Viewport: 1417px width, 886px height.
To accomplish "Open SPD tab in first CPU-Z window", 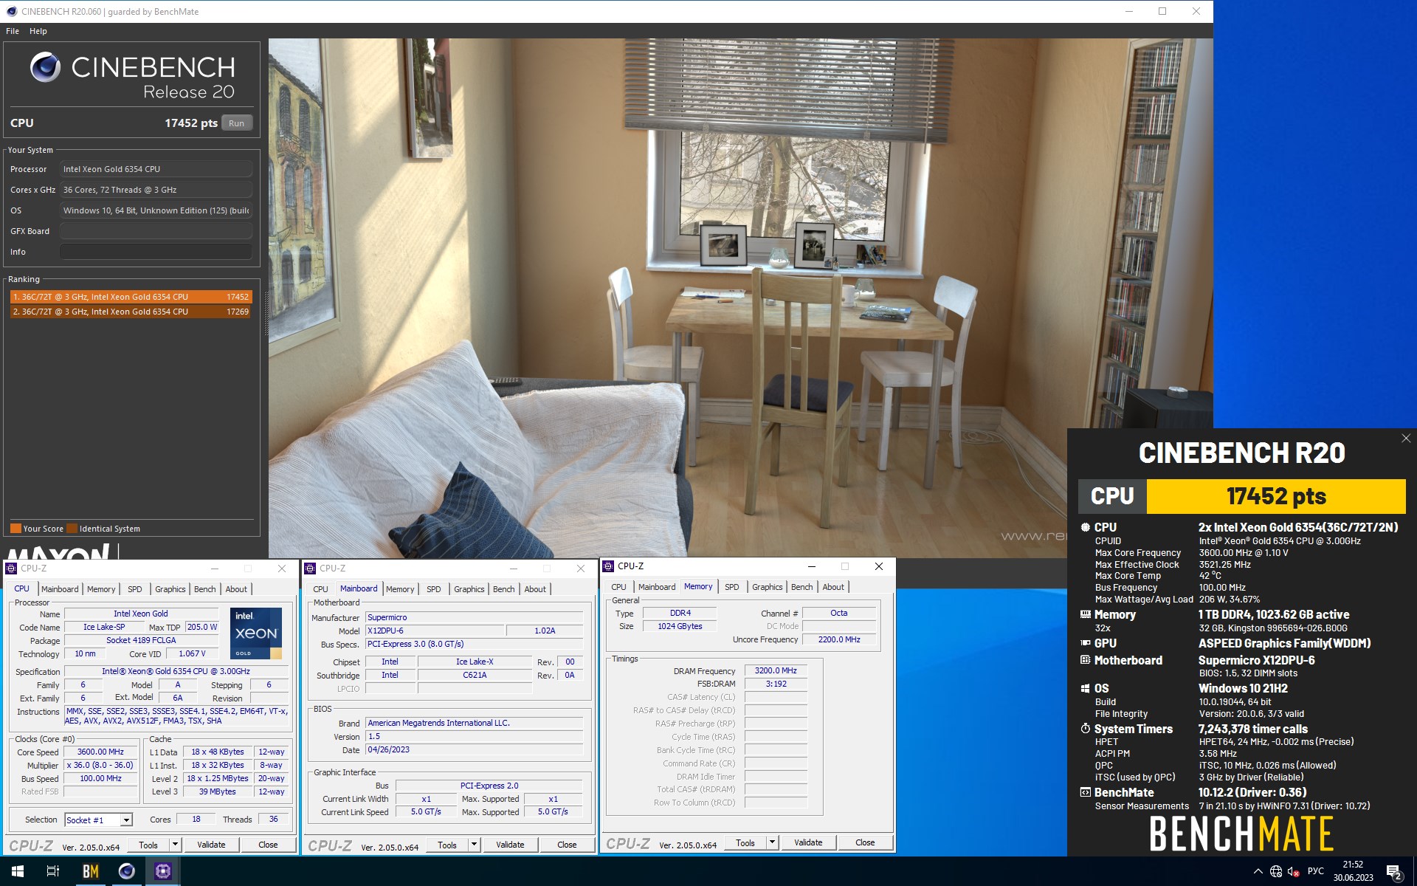I will coord(134,589).
